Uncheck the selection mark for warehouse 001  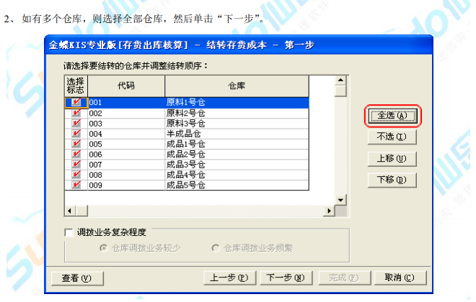[x=76, y=103]
